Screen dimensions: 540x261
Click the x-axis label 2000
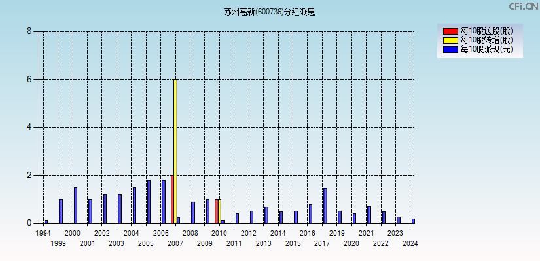[x=73, y=233]
